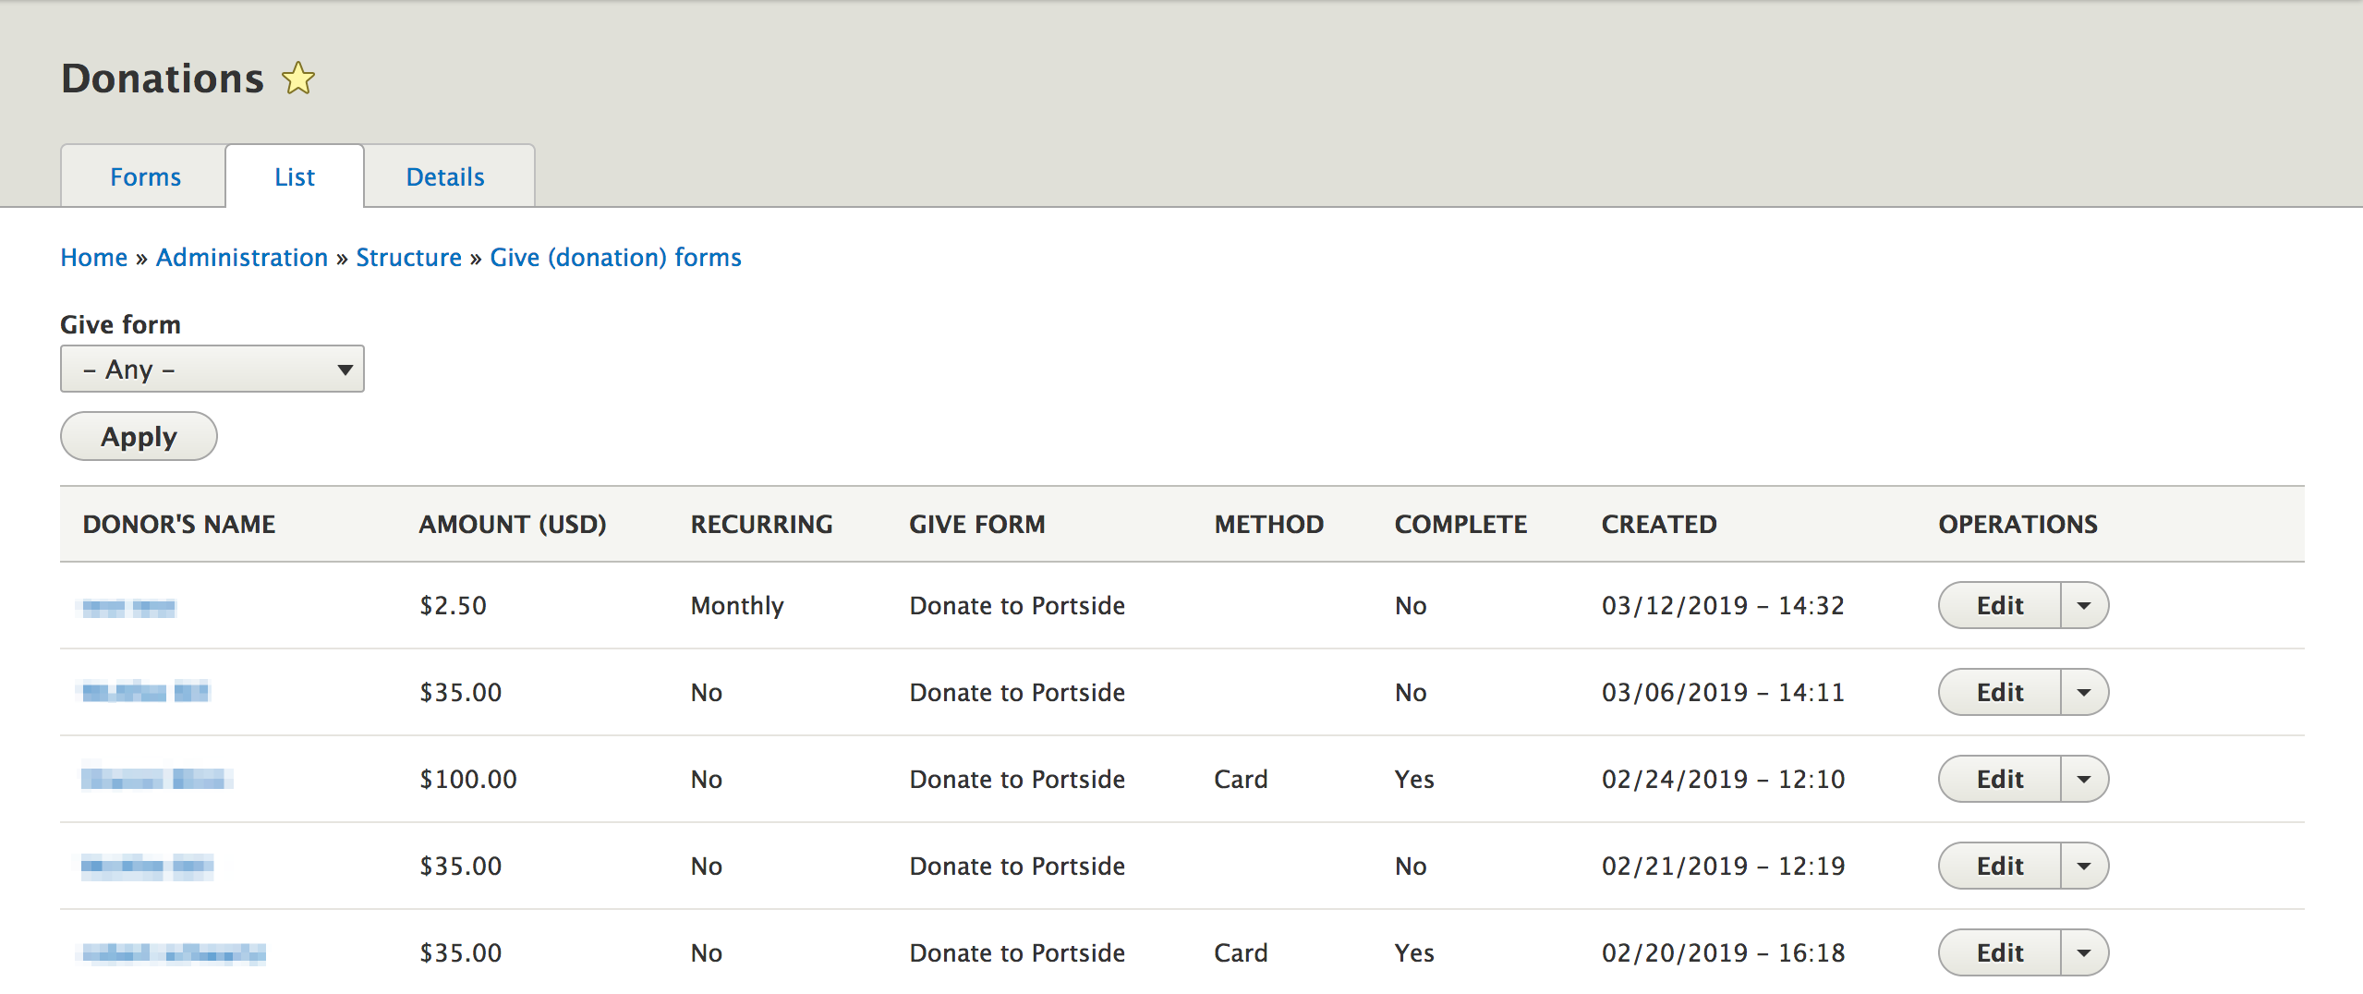This screenshot has width=2363, height=994.
Task: Visit the Give (donation) forms breadcrumb link
Action: click(x=614, y=257)
